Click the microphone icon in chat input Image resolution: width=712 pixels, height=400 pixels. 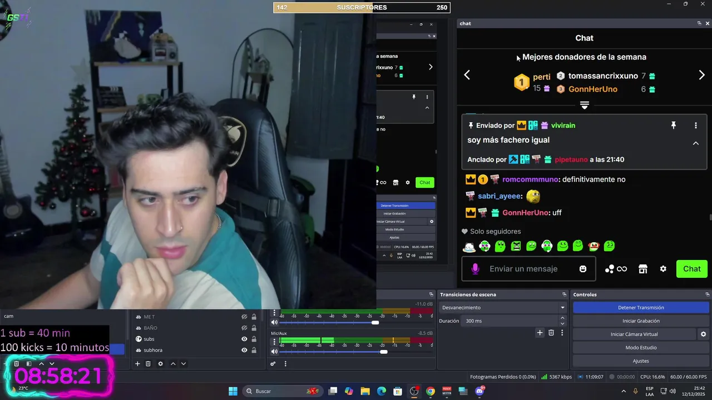pyautogui.click(x=475, y=269)
